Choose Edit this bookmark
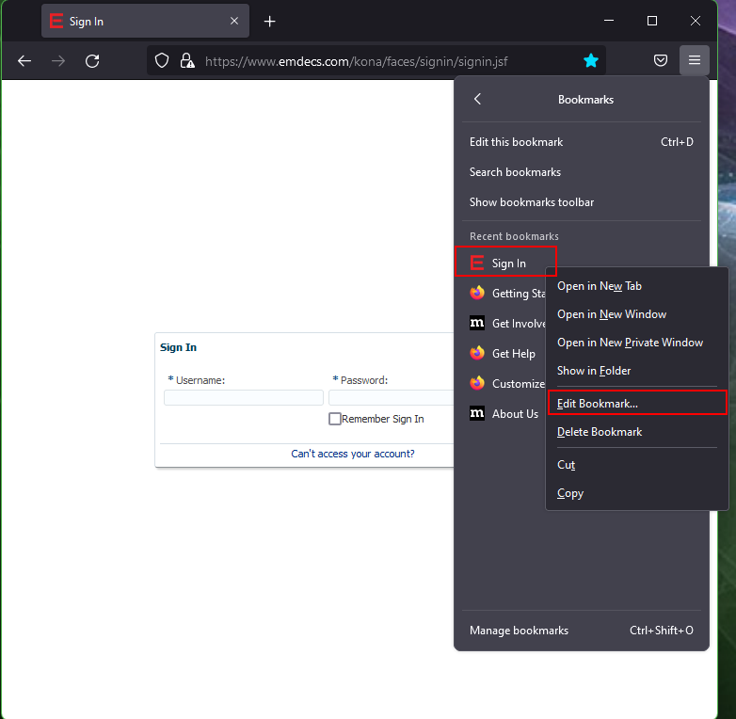The height and width of the screenshot is (719, 736). point(581,142)
